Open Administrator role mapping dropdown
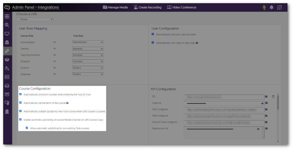293x150 pixels. coord(88,42)
